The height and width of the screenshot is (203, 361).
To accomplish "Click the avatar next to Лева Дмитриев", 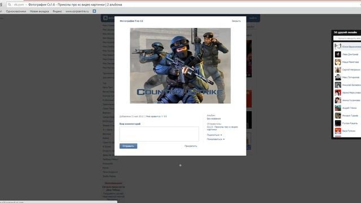I will (338, 54).
